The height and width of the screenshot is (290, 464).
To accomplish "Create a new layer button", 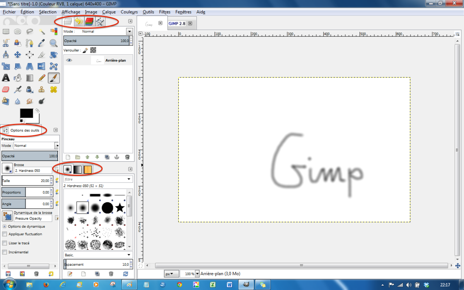I will (68, 157).
